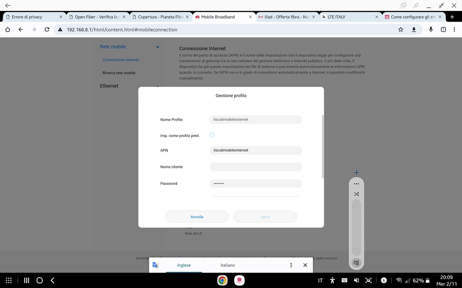Switch input language with the IT indicator
This screenshot has width=462, height=288.
[x=320, y=280]
